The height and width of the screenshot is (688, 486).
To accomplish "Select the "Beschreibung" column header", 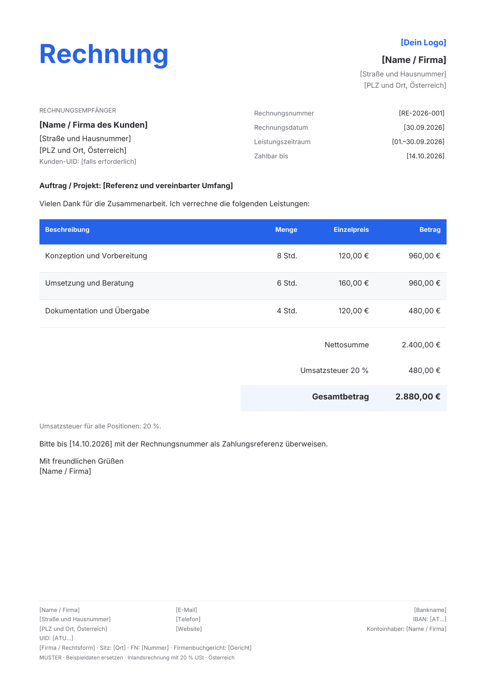I will [x=67, y=230].
